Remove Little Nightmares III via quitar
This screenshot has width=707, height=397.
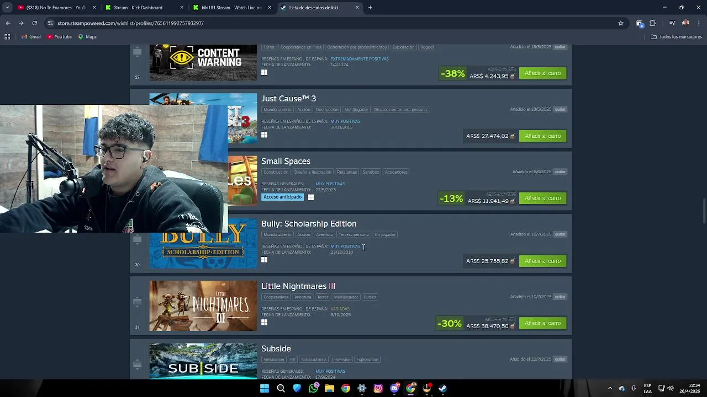560,297
